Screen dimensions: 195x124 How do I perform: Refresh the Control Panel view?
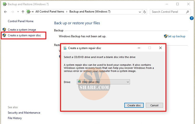[145, 12]
